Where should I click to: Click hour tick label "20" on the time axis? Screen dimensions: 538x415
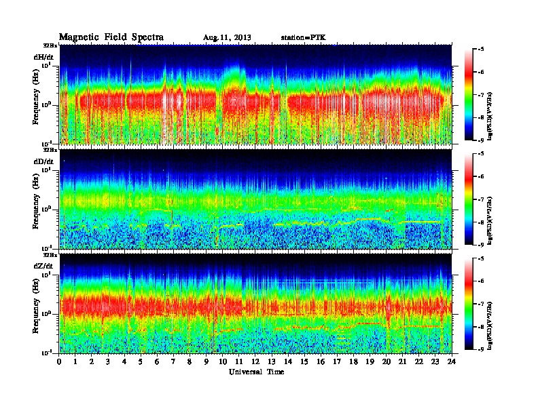(x=387, y=362)
